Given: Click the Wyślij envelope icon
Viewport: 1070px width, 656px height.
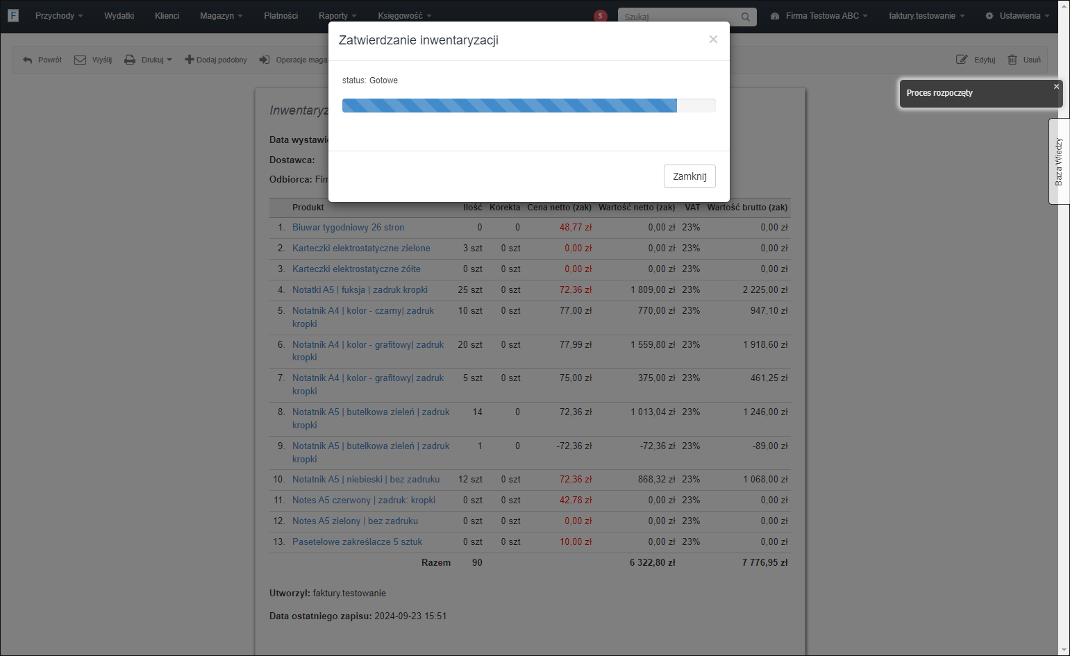Looking at the screenshot, I should [81, 60].
